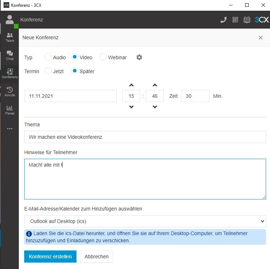The image size is (270, 269).
Task: Click the Konferenz erstellen button
Action: (50, 257)
